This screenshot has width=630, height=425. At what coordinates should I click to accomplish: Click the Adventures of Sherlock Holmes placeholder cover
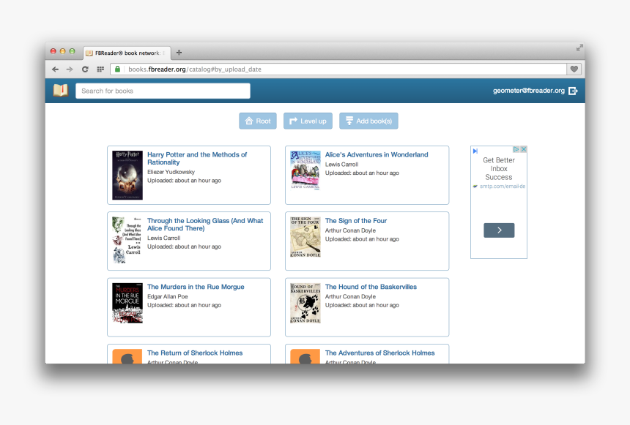[305, 356]
